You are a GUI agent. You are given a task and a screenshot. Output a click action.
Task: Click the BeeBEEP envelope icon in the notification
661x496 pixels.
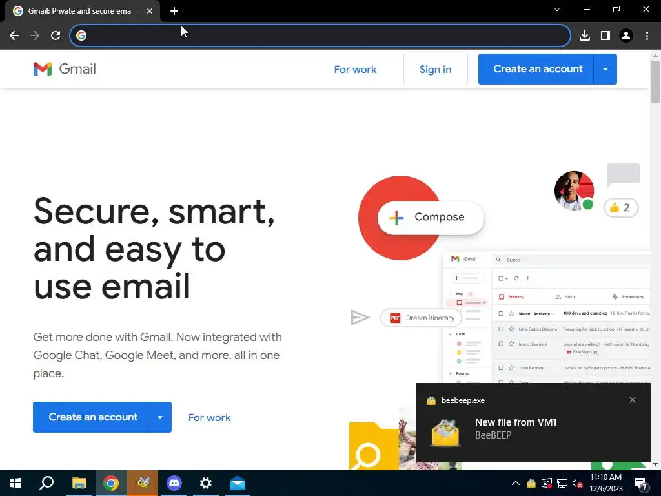(x=445, y=432)
